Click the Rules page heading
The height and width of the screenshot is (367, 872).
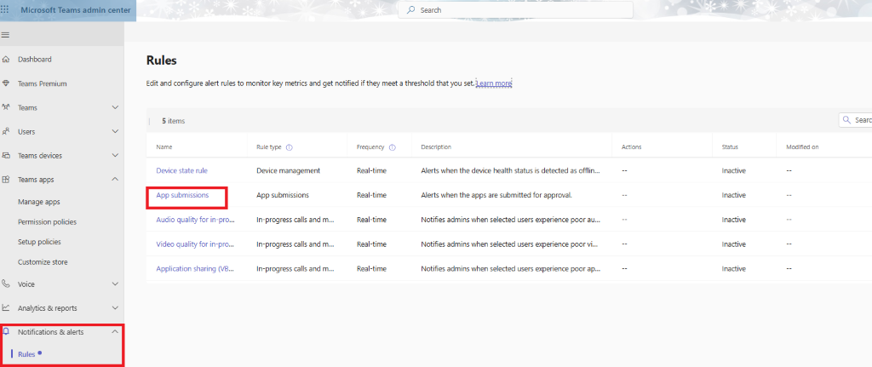click(161, 60)
